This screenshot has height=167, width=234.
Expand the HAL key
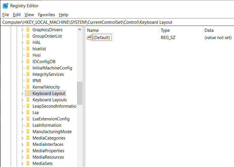(22, 43)
